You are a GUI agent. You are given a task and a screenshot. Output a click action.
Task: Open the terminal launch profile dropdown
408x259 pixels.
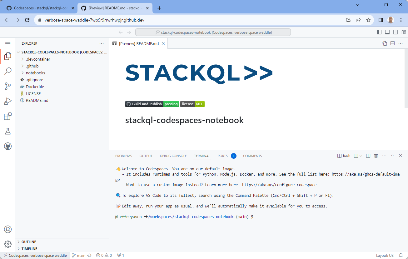[x=360, y=155]
